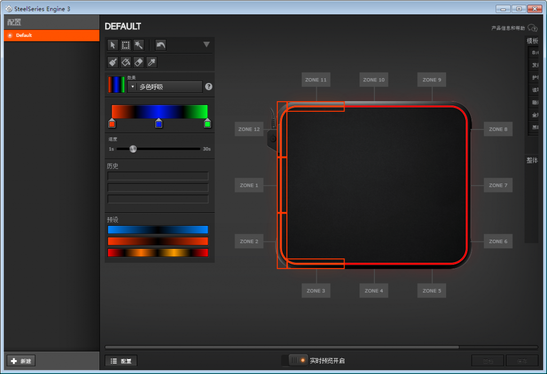
Task: Click the second empty history slot
Action: pos(158,188)
